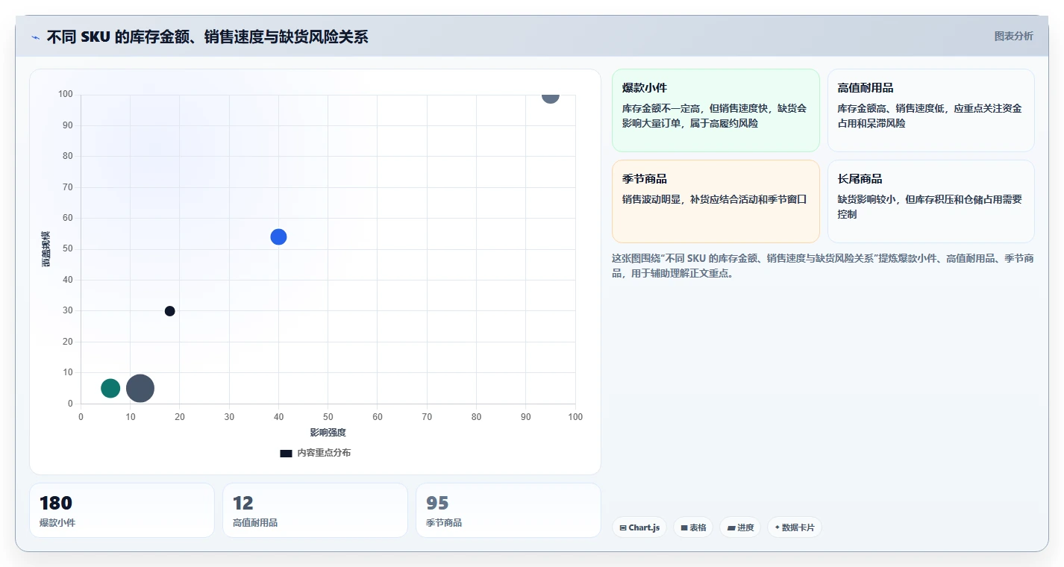Image resolution: width=1064 pixels, height=567 pixels.
Task: Click the summary paragraph starting 这张图围绕
Action: coord(822,266)
